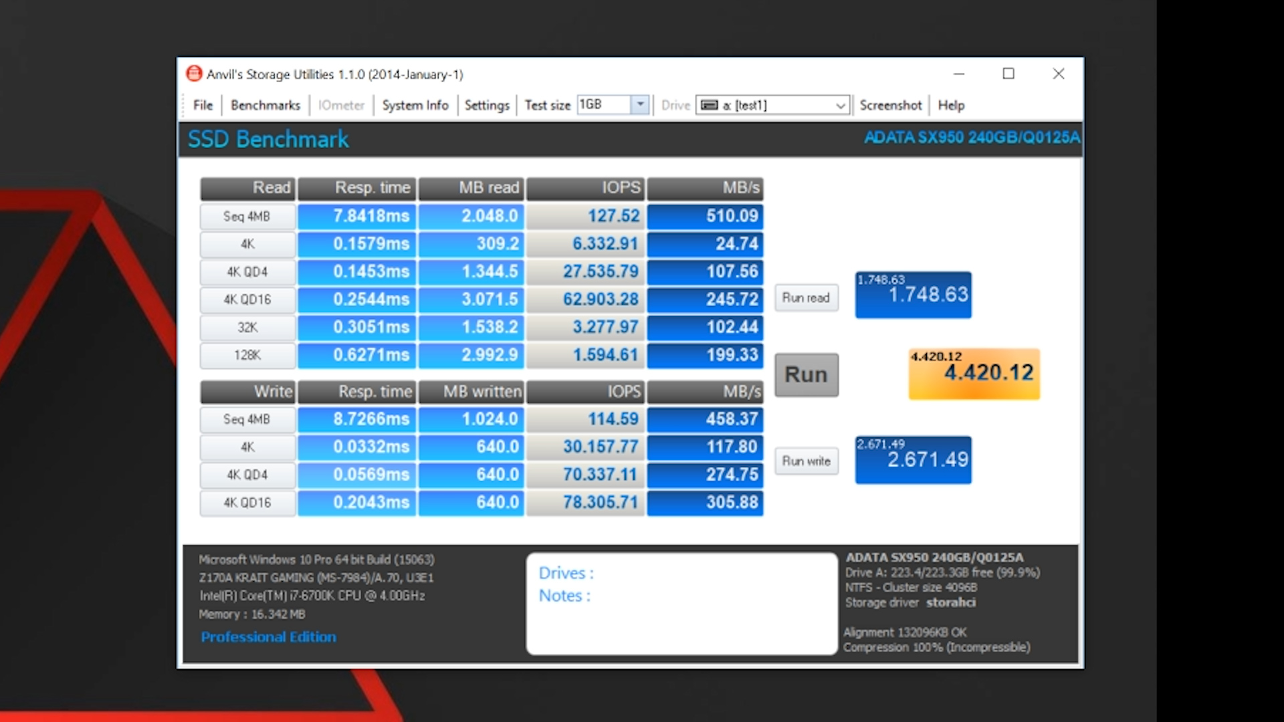Click the 78.305.71 IOPS value

pos(585,502)
